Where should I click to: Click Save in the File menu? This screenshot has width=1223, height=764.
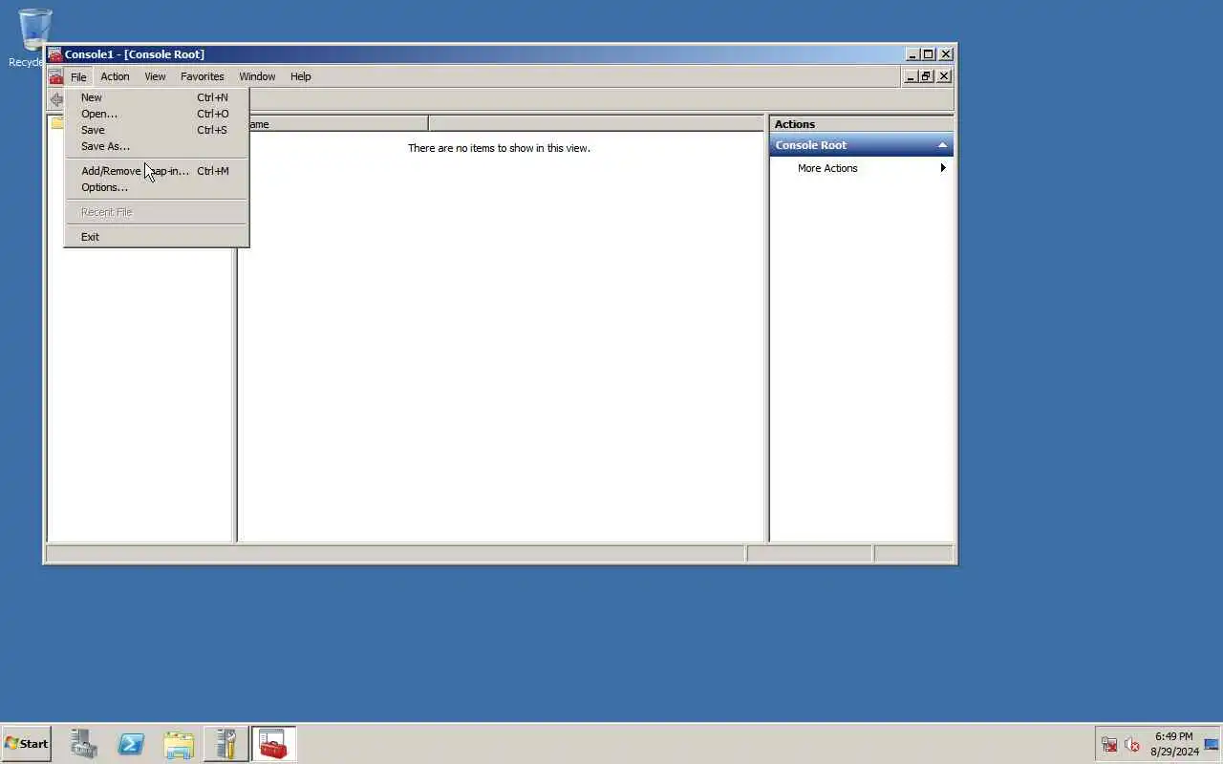coord(157,130)
